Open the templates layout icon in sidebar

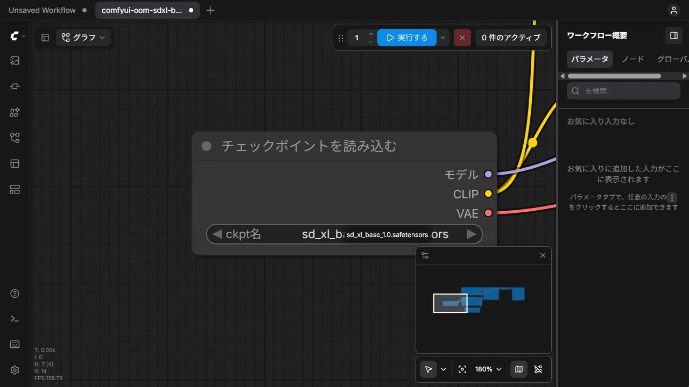tap(15, 164)
